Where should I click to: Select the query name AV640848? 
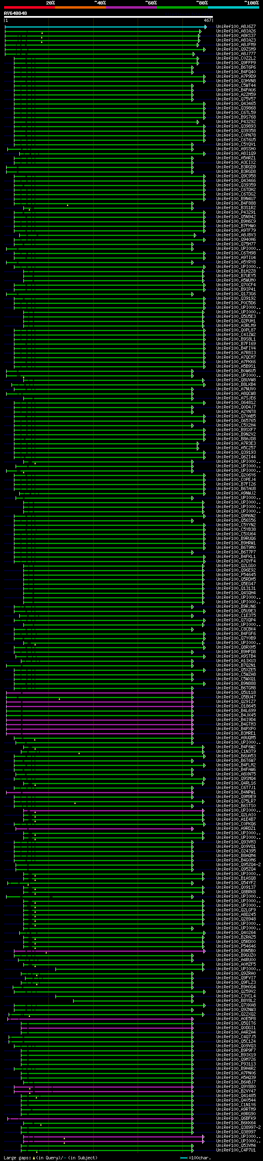(x=15, y=13)
